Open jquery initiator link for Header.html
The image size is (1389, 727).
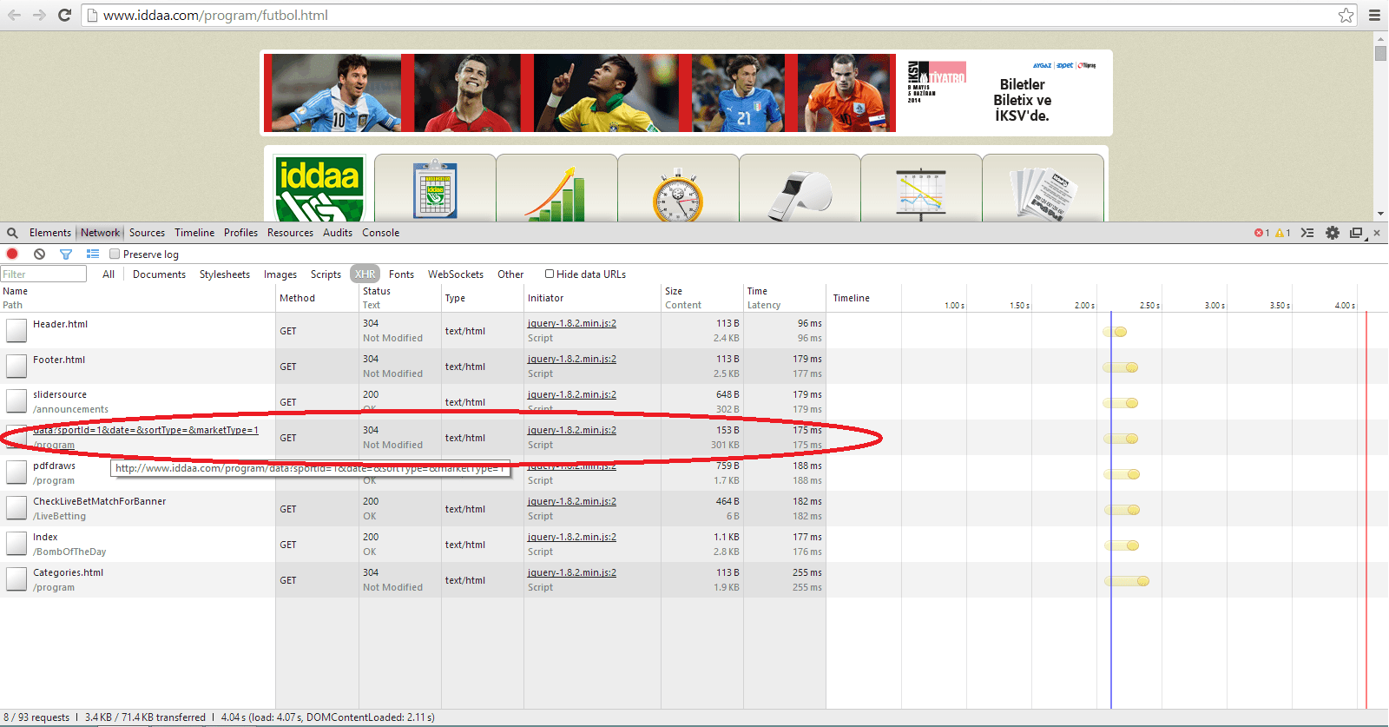point(572,323)
